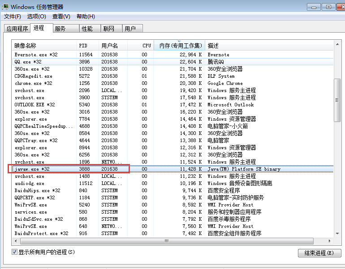Sort by 描述 column header

[269, 46]
